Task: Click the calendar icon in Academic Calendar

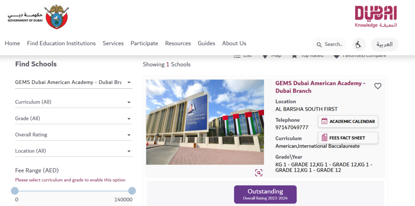Action: click(324, 121)
